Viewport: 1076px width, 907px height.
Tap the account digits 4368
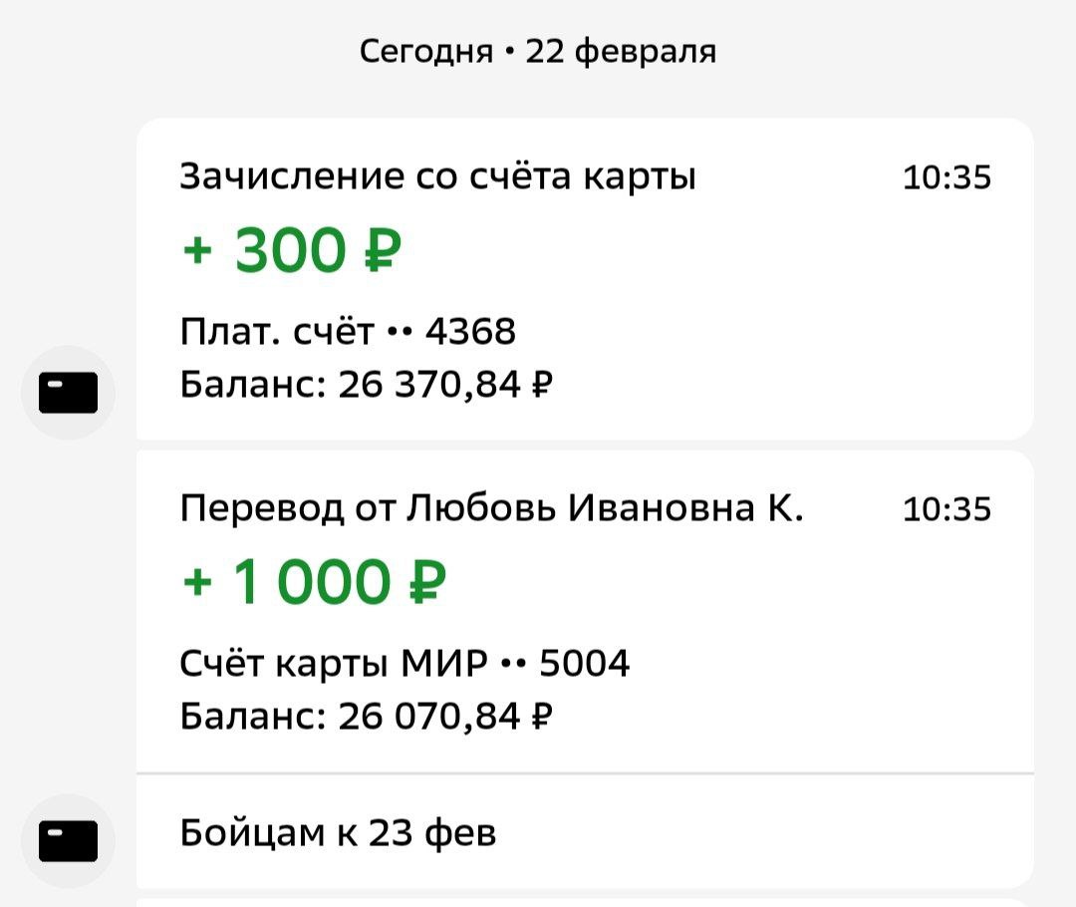470,331
